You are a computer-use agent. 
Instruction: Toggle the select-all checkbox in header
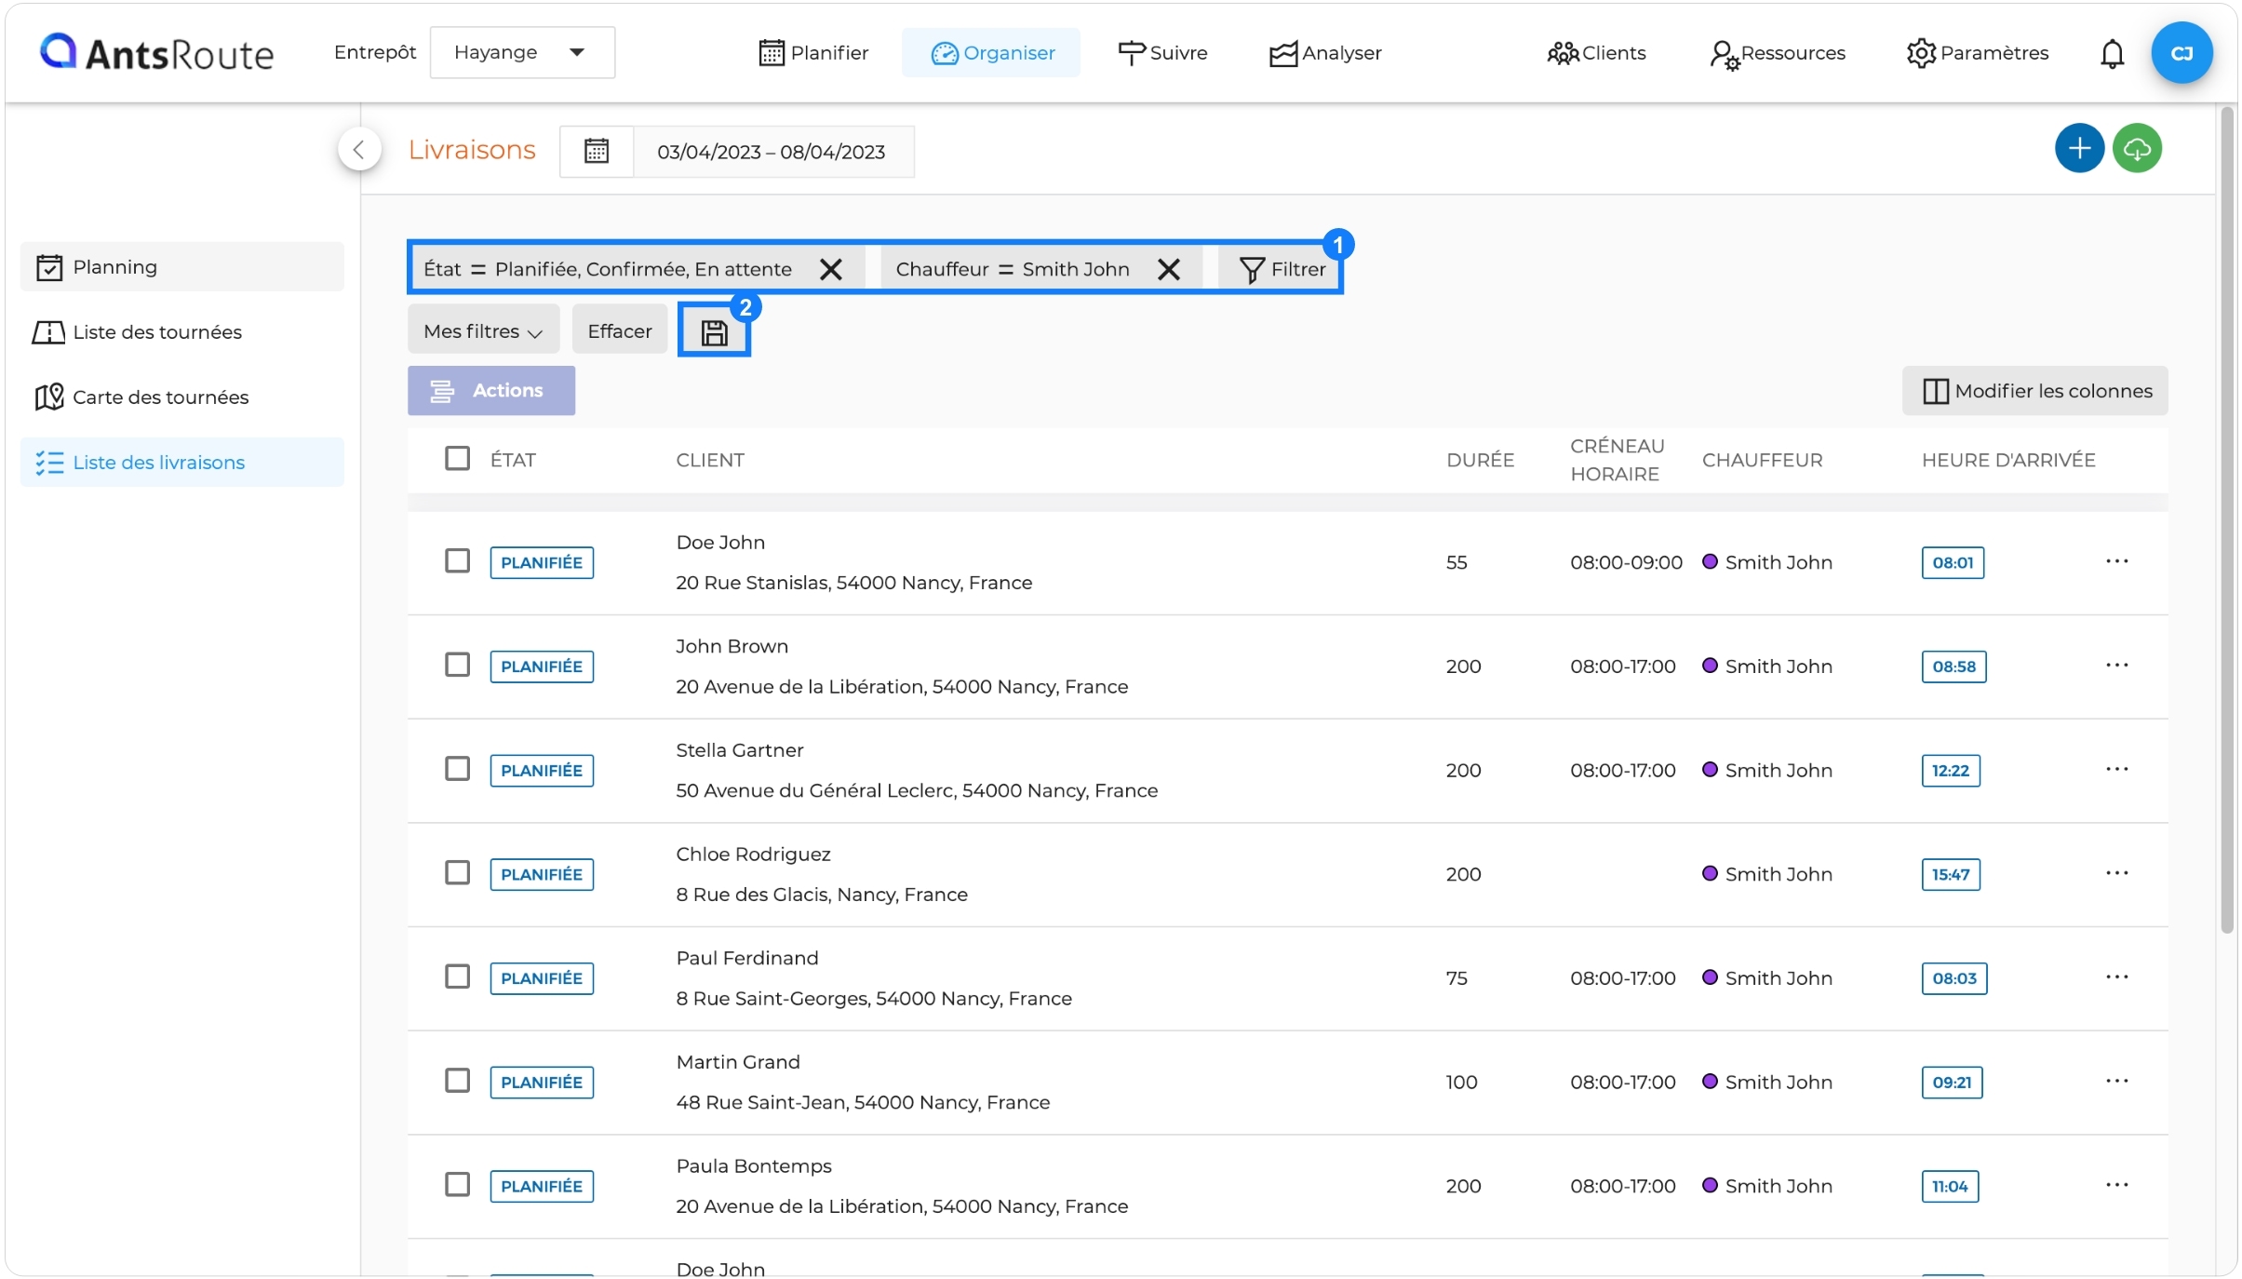coord(457,459)
